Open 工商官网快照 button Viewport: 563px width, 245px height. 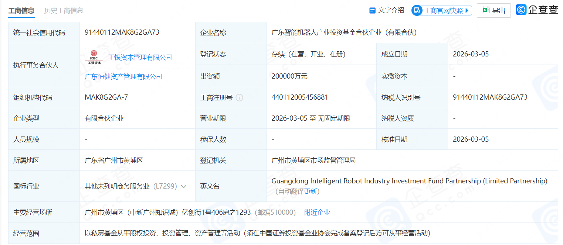(442, 10)
